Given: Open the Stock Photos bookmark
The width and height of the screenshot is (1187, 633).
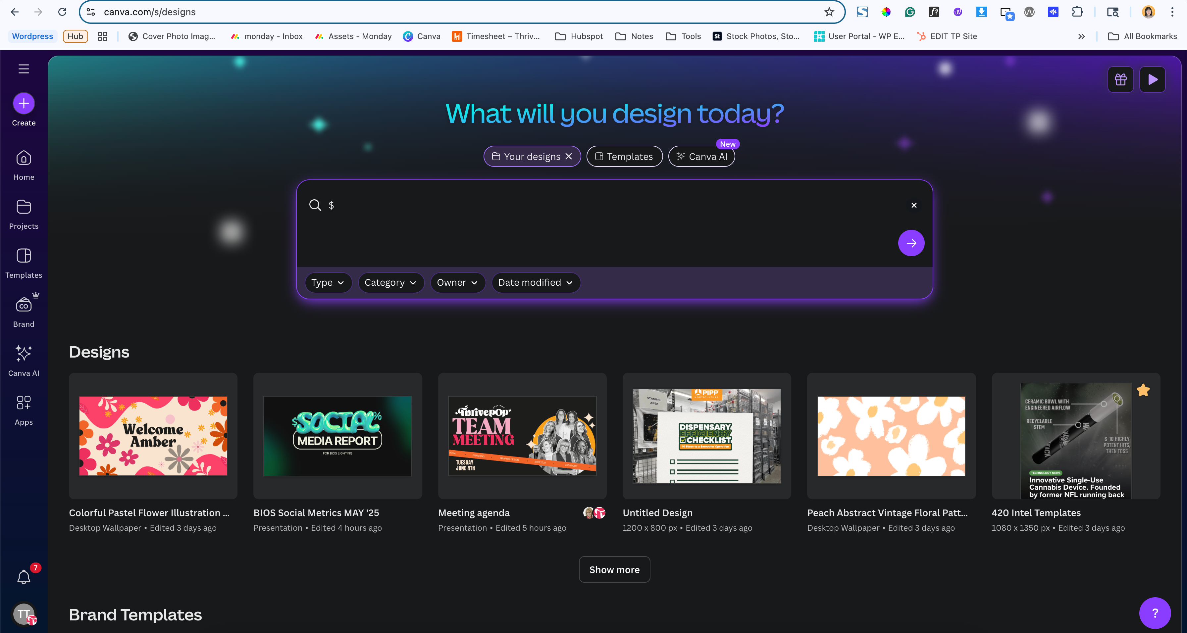Looking at the screenshot, I should pos(756,36).
